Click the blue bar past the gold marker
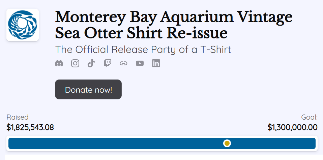 click(273, 143)
